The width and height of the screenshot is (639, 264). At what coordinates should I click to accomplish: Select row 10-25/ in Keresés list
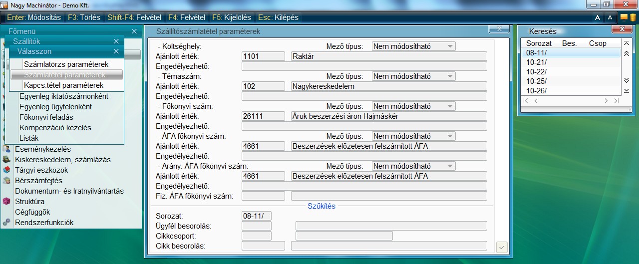571,81
